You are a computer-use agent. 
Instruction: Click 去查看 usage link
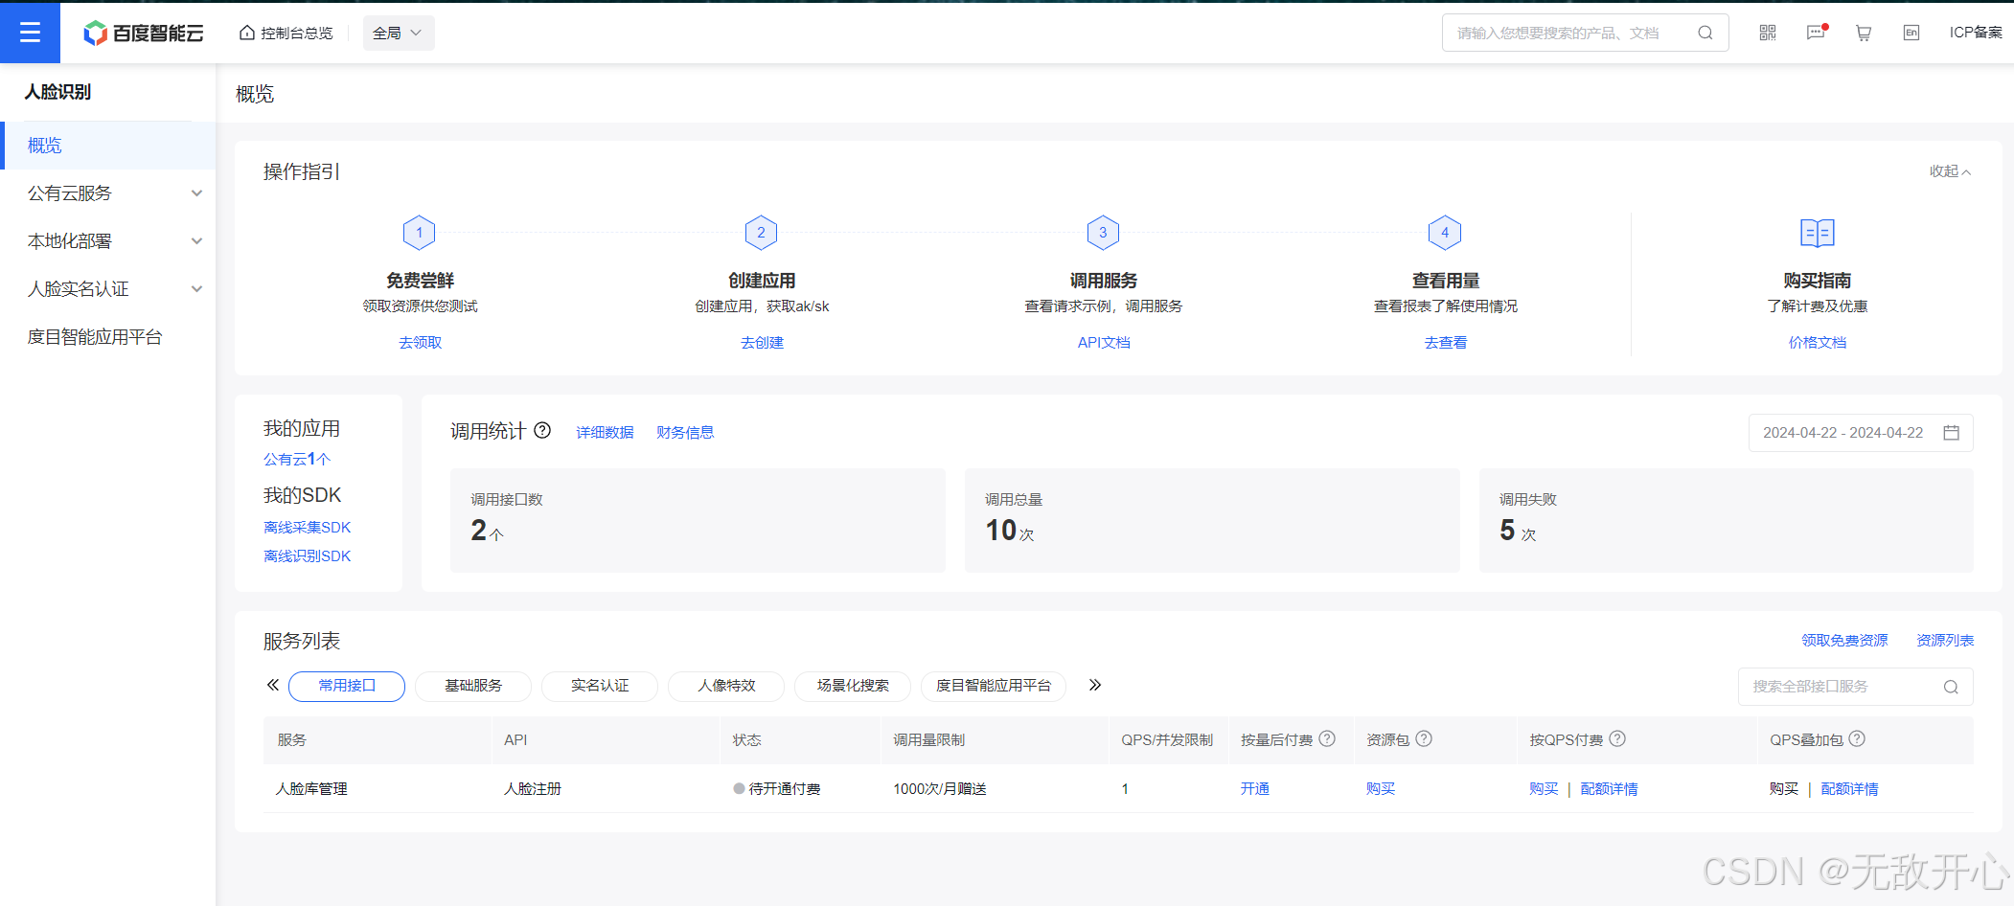[1446, 343]
